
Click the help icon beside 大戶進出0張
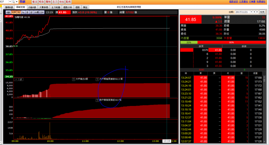(x=74, y=79)
